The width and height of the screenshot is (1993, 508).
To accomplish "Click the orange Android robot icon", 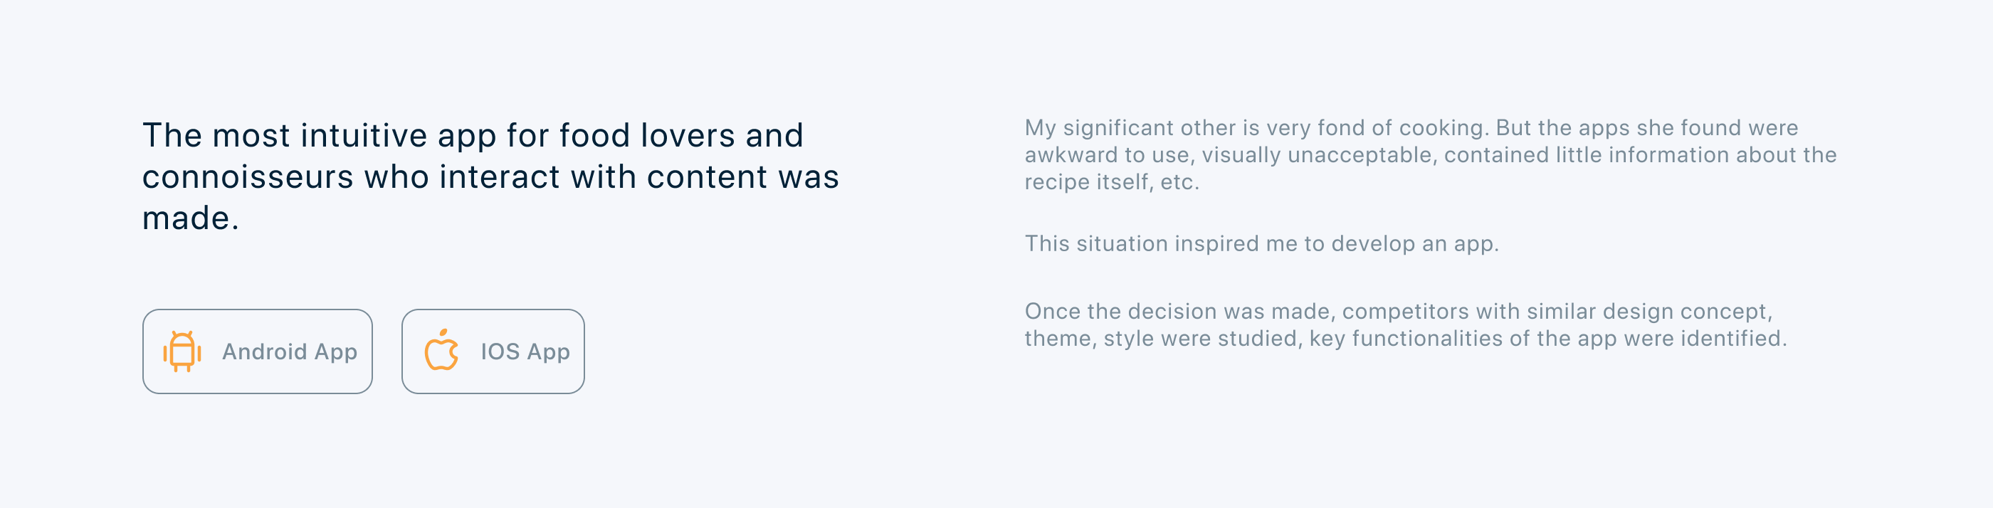I will [x=182, y=351].
